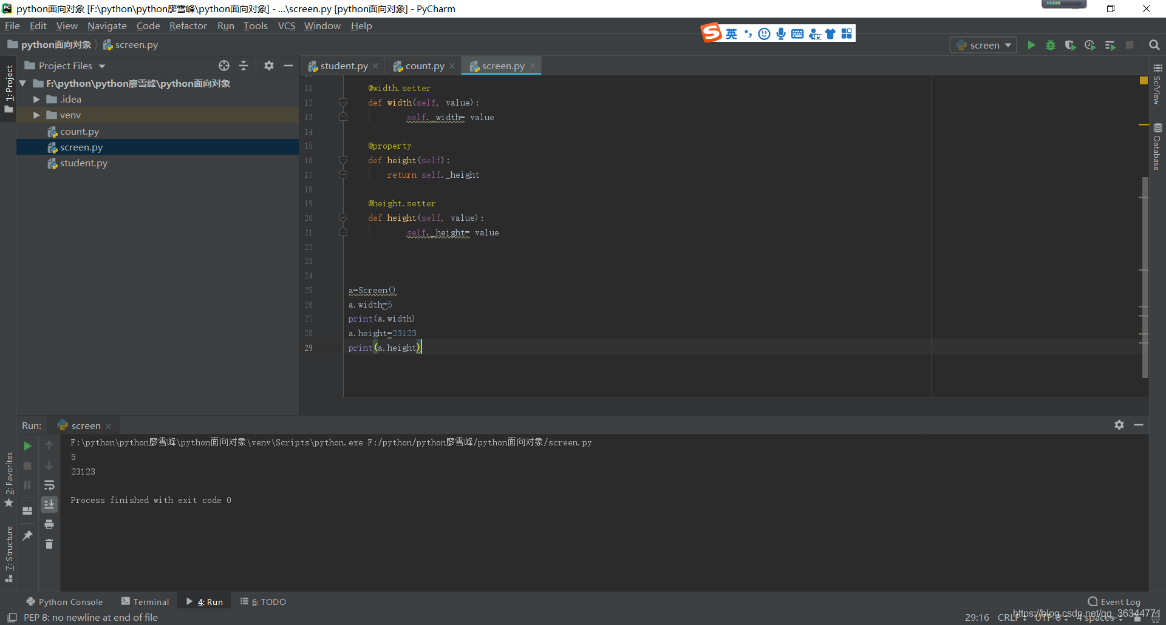Run the screen configuration from the toolbar
The width and height of the screenshot is (1166, 625).
coord(1031,45)
